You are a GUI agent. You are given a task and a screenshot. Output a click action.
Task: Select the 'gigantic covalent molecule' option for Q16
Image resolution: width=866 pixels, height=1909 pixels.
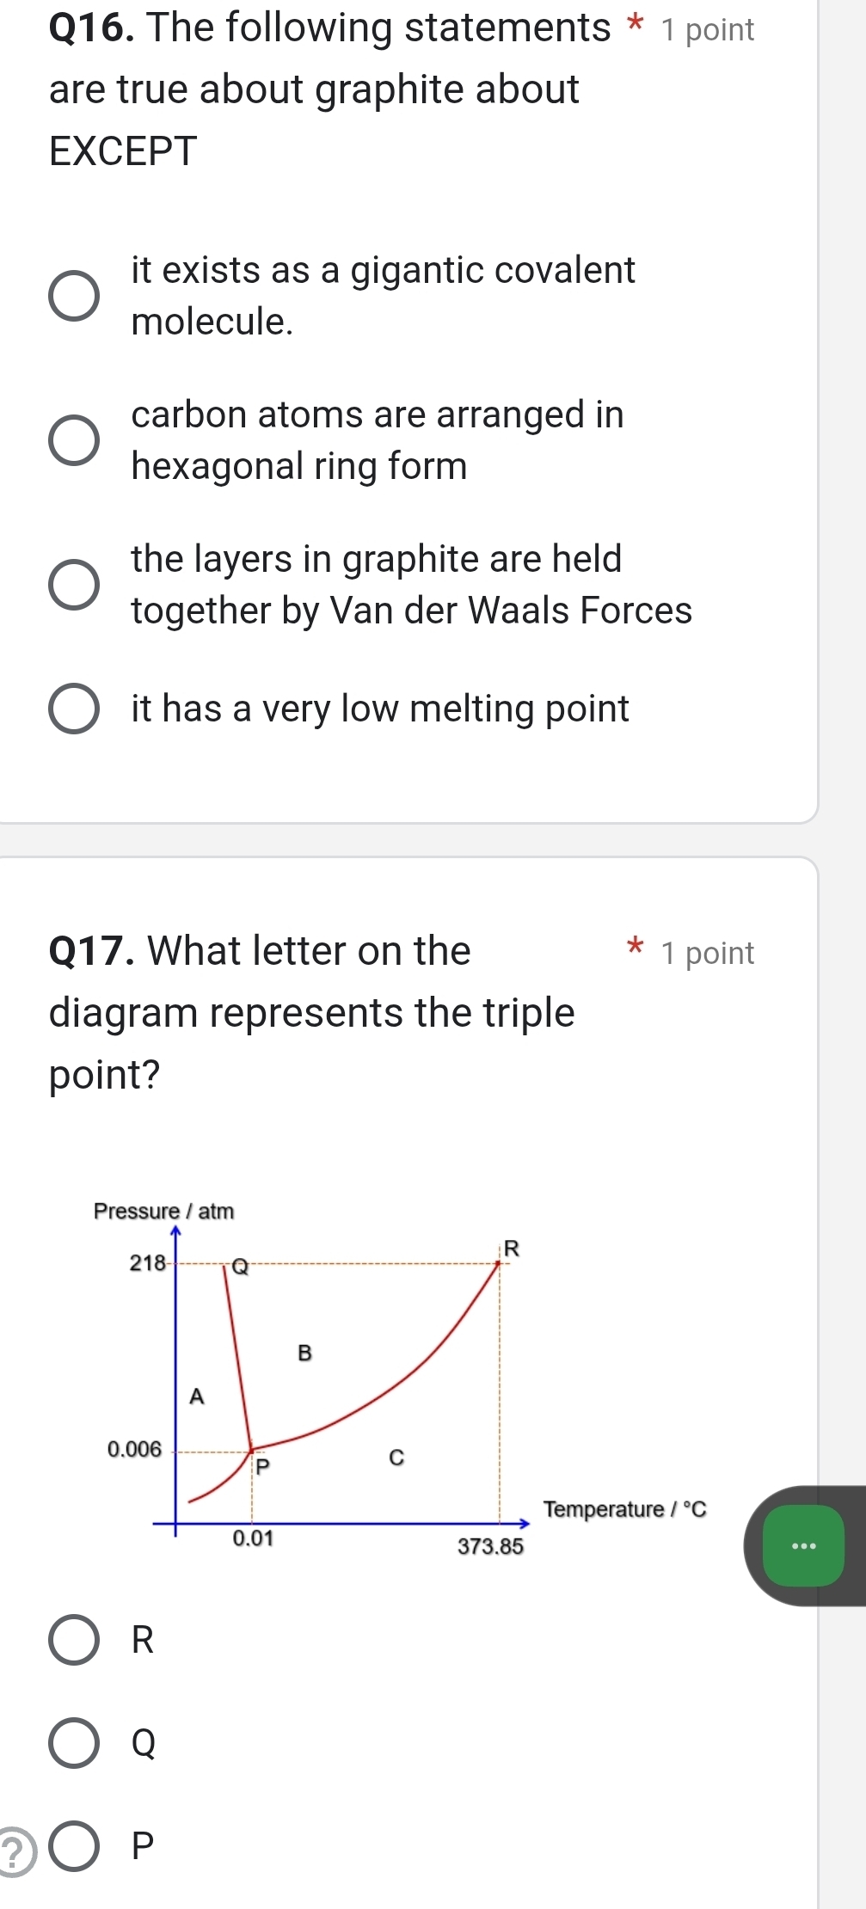click(x=73, y=296)
